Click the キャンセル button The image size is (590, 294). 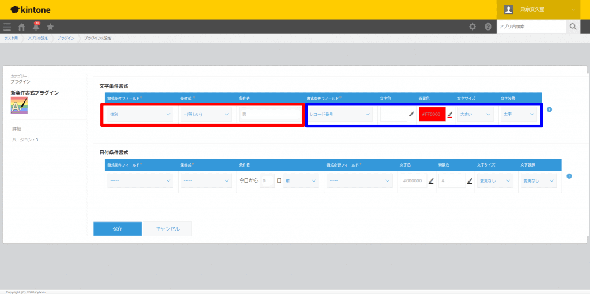[168, 228]
